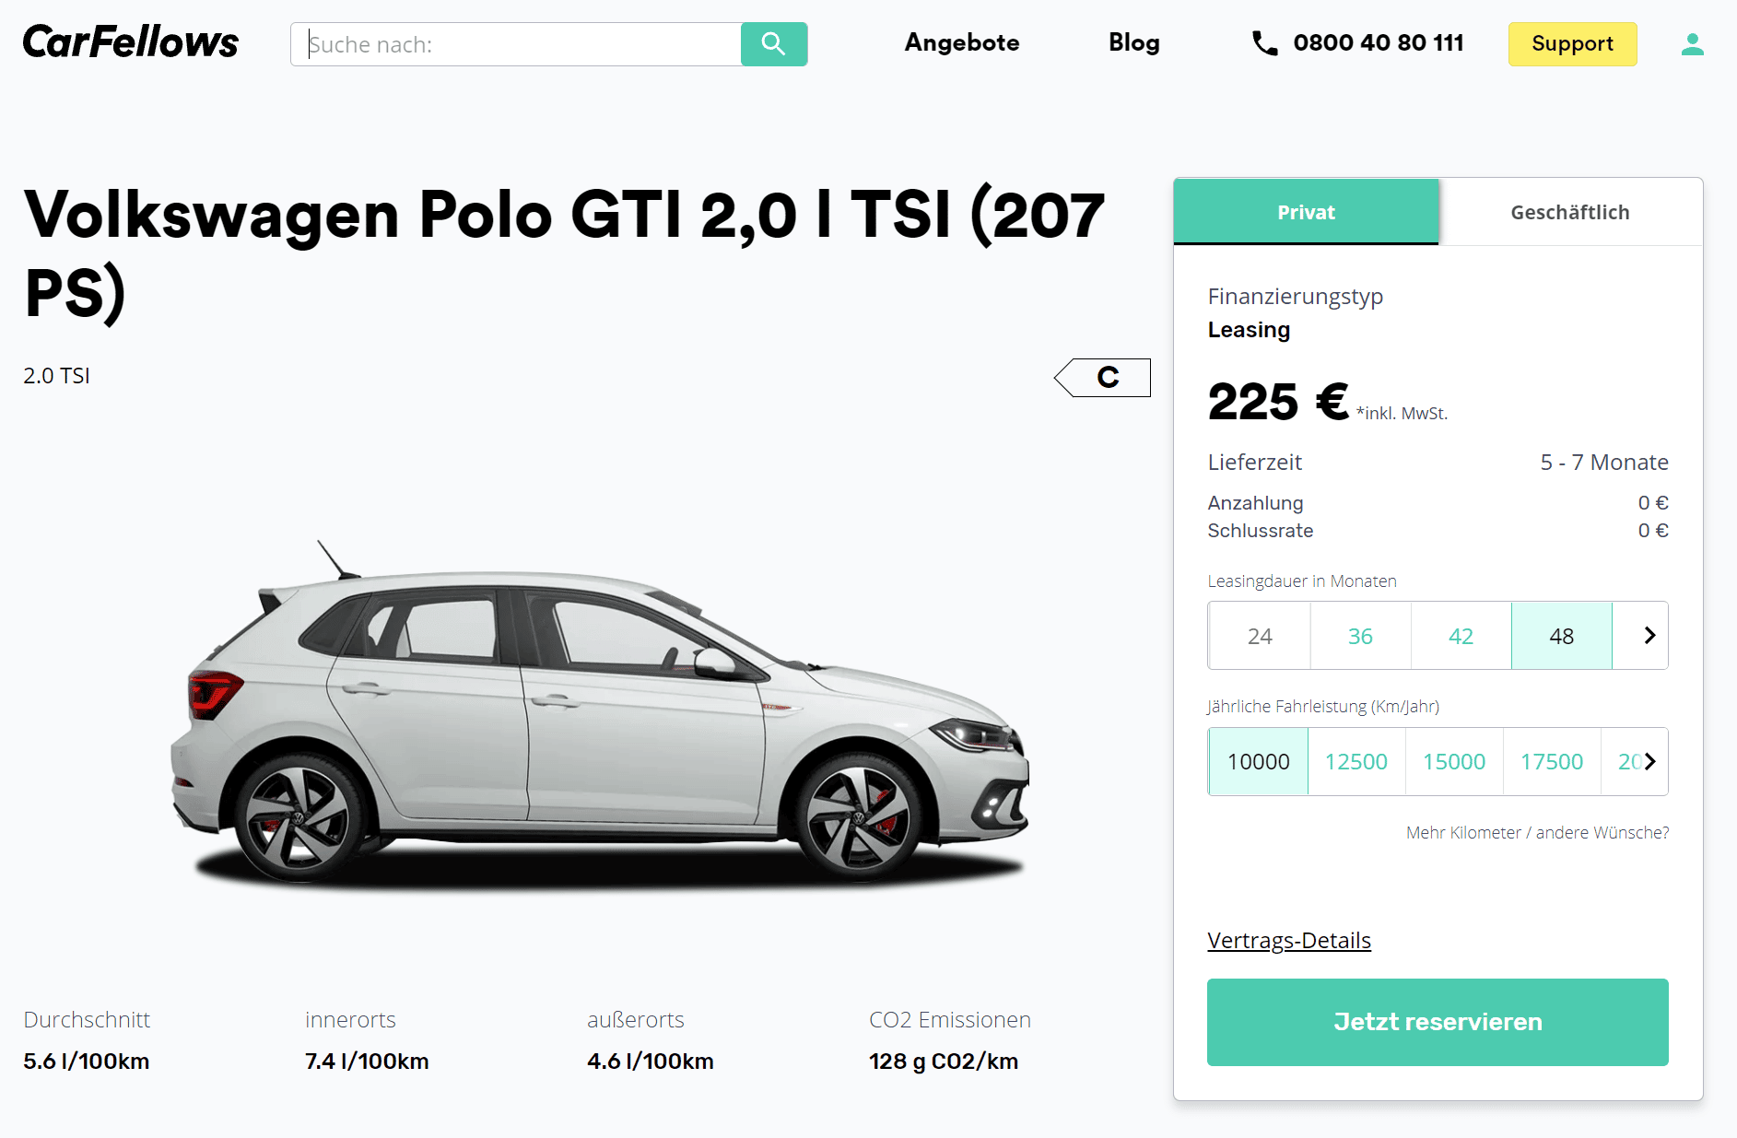Open the Angebote menu item

(x=962, y=42)
